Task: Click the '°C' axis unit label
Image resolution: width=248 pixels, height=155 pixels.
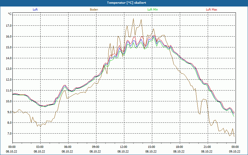Action: [x=10, y=14]
